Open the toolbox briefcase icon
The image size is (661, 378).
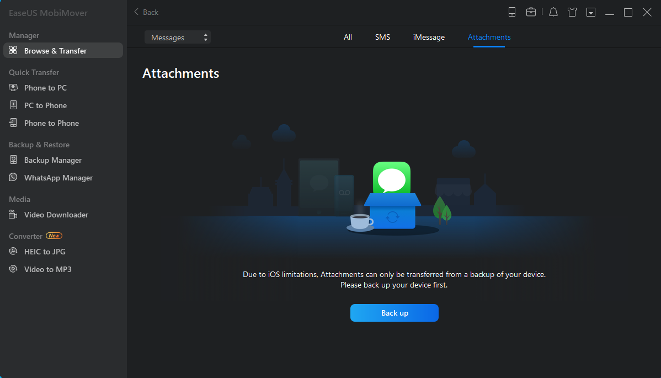coord(531,12)
